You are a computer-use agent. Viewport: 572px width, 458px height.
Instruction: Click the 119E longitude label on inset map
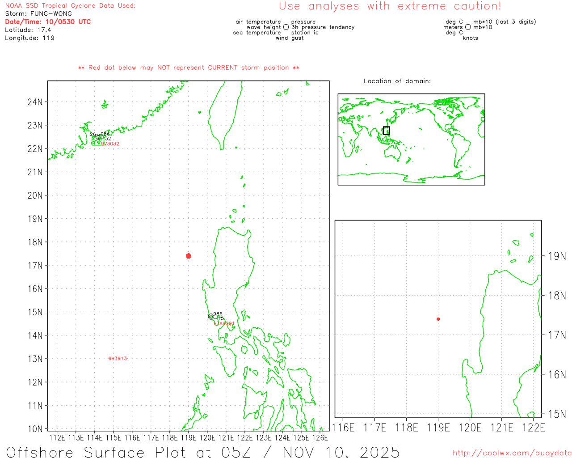pyautogui.click(x=438, y=428)
